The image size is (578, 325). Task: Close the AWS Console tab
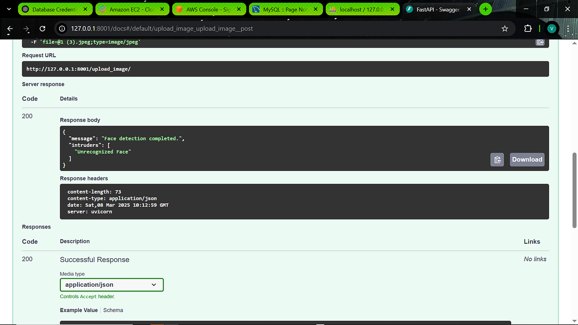(239, 9)
